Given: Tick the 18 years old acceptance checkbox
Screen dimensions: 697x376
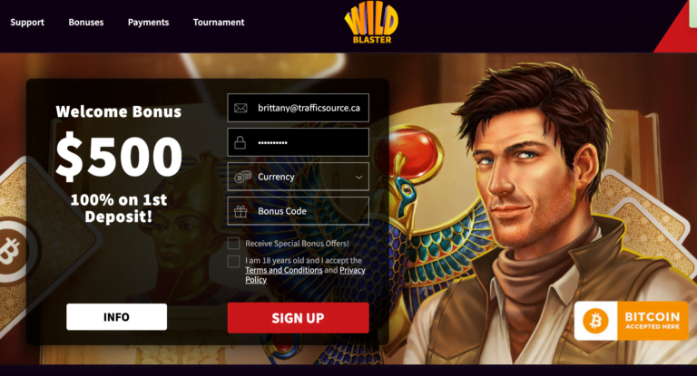Looking at the screenshot, I should click(x=233, y=261).
